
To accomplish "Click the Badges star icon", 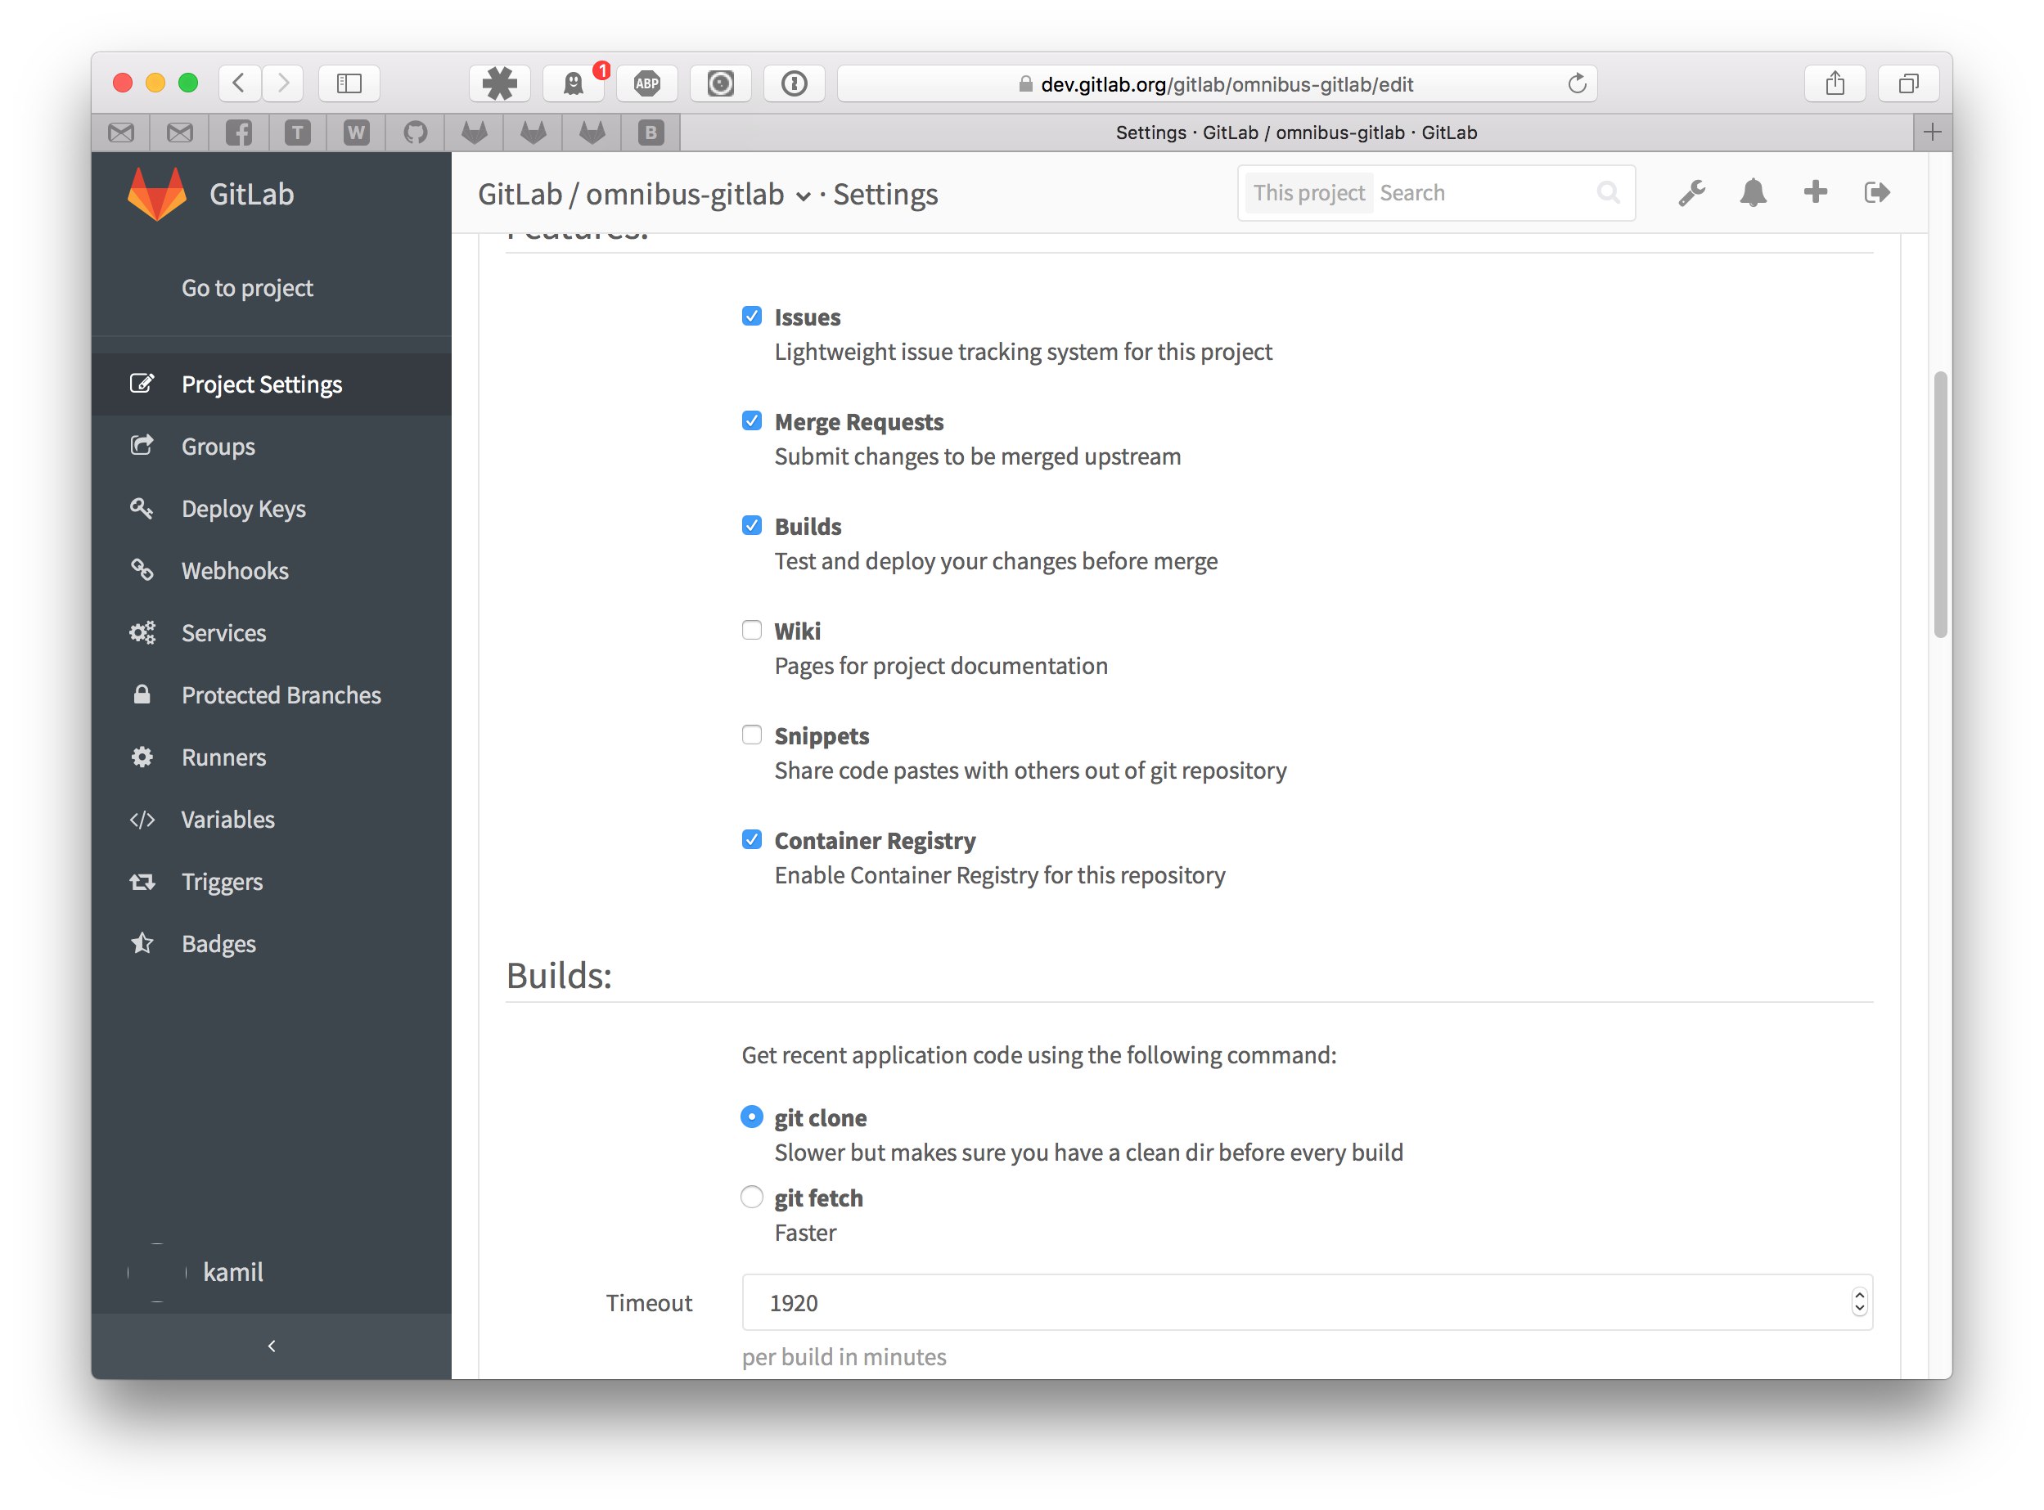I will point(142,942).
